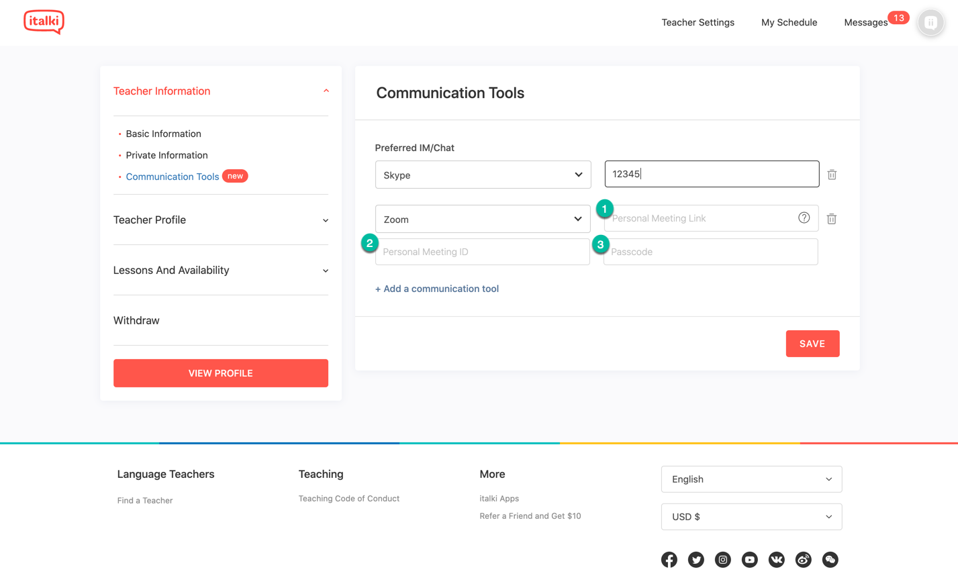Select Private Information in sidebar
The width and height of the screenshot is (958, 584).
tap(166, 155)
